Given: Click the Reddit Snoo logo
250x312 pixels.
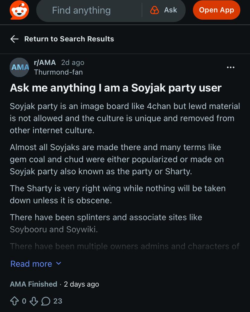Looking at the screenshot, I should point(19,10).
